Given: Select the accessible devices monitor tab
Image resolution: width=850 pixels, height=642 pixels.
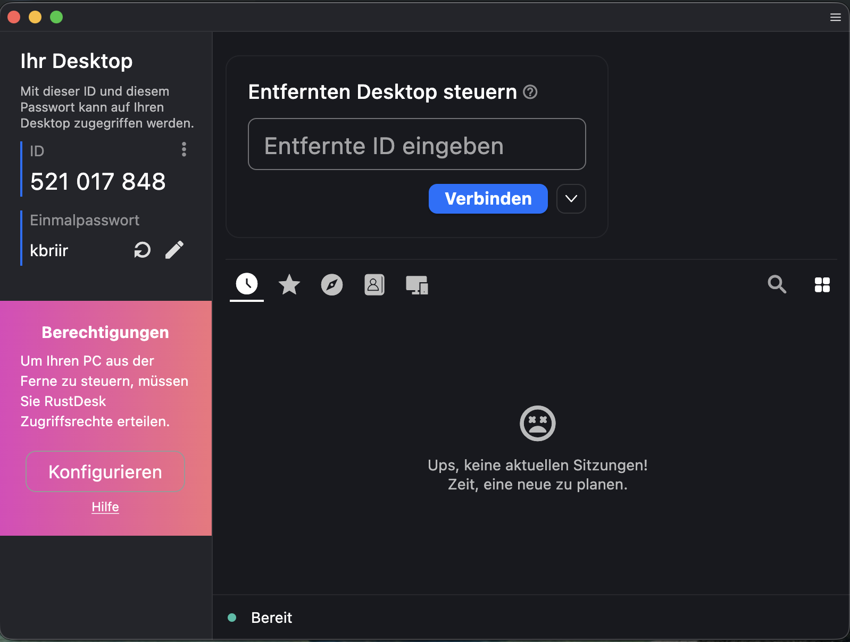Looking at the screenshot, I should (x=416, y=285).
